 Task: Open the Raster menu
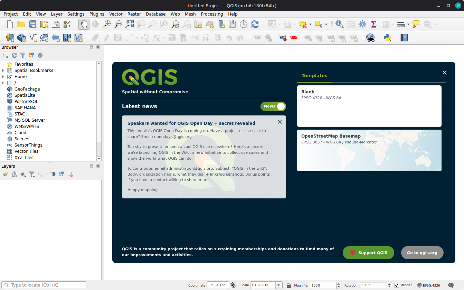pos(134,14)
